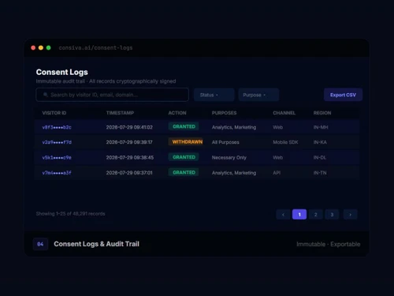Select pagination page 1
Viewport: 394px width, 296px height.
299,215
